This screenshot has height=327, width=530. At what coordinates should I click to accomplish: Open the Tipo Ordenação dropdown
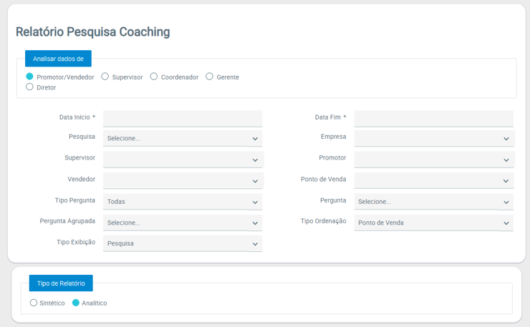[x=433, y=223]
